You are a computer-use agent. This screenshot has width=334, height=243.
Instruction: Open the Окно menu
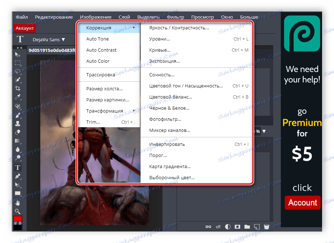(227, 17)
